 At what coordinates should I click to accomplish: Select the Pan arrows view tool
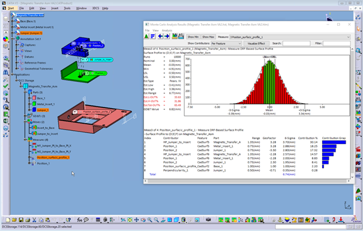click(137, 220)
